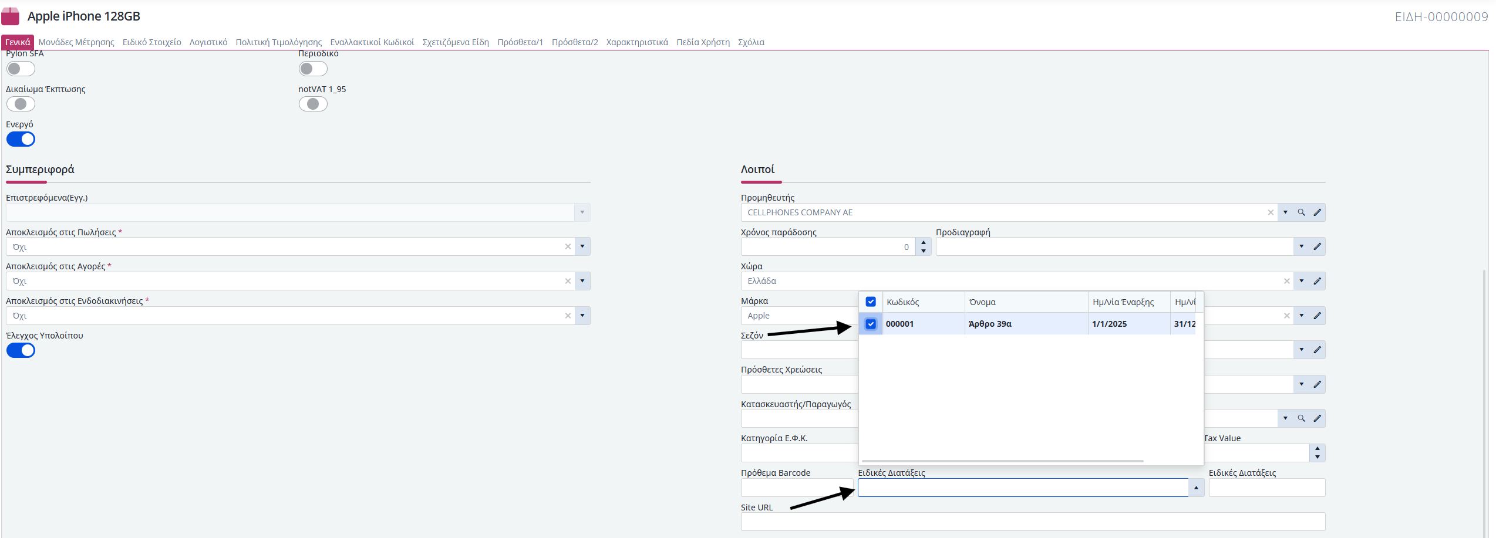Go to Λογιστικό tab
The width and height of the screenshot is (1496, 538).
pyautogui.click(x=208, y=42)
